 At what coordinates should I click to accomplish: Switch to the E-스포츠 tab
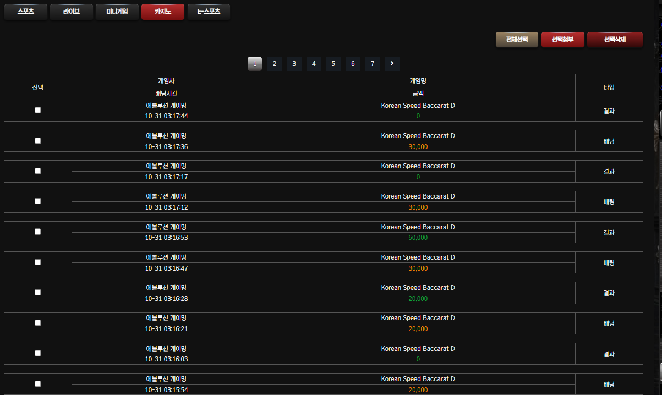(x=209, y=12)
